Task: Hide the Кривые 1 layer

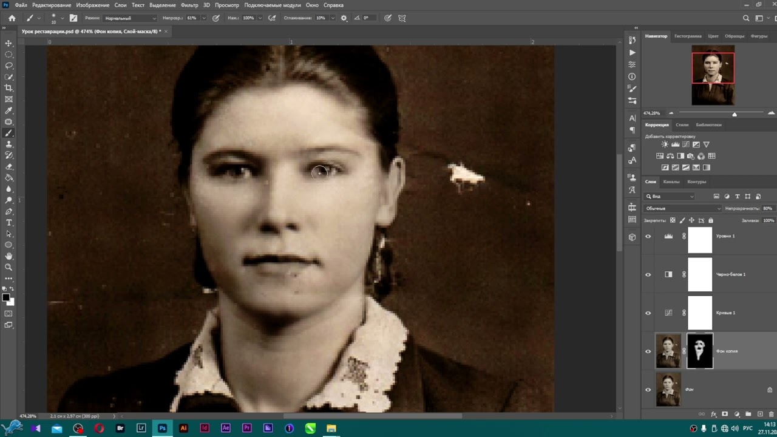Action: point(648,313)
